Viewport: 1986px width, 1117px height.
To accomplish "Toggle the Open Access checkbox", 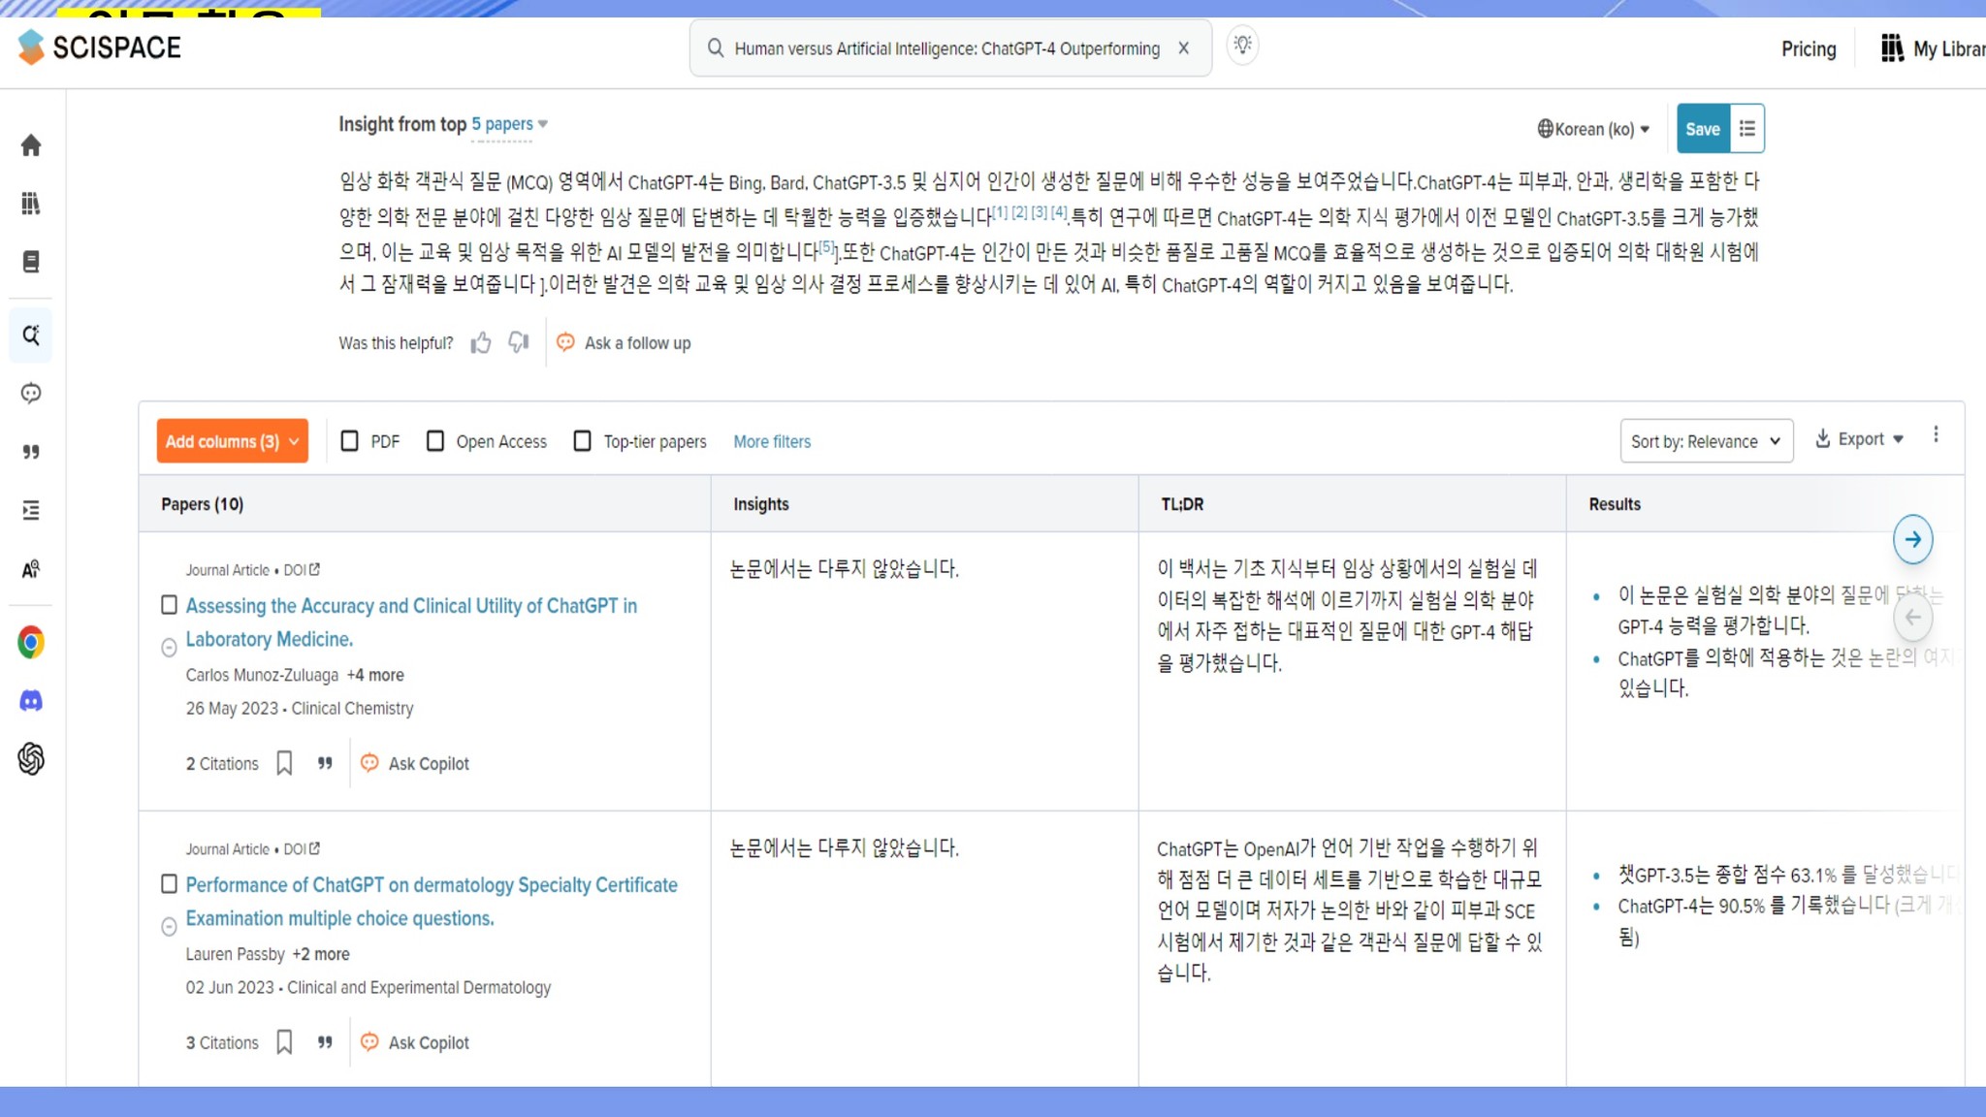I will [x=435, y=441].
